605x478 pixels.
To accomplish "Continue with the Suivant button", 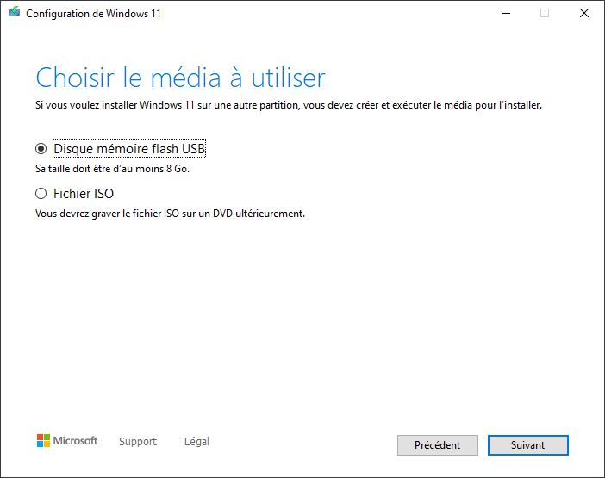I will pyautogui.click(x=527, y=445).
